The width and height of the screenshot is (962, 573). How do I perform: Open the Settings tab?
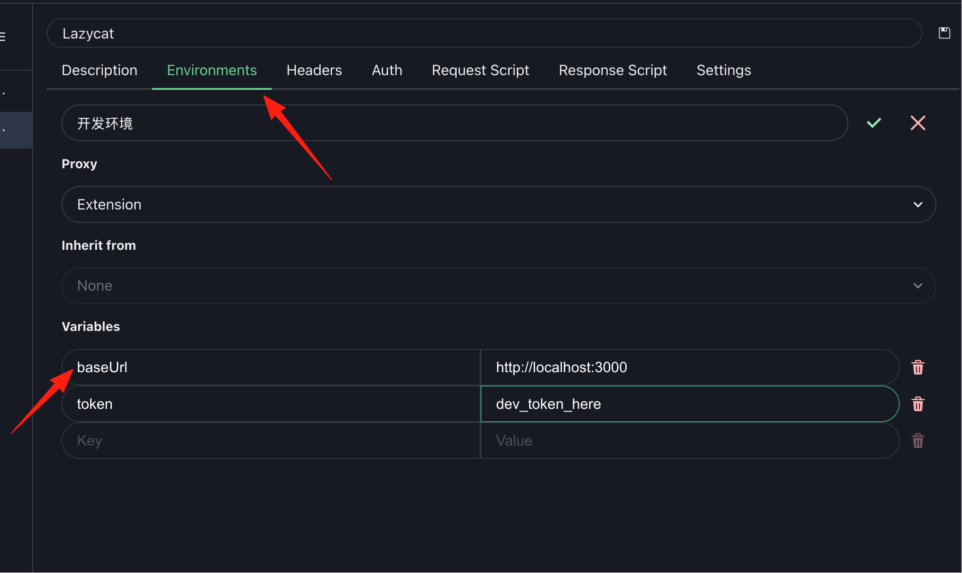[x=723, y=70]
